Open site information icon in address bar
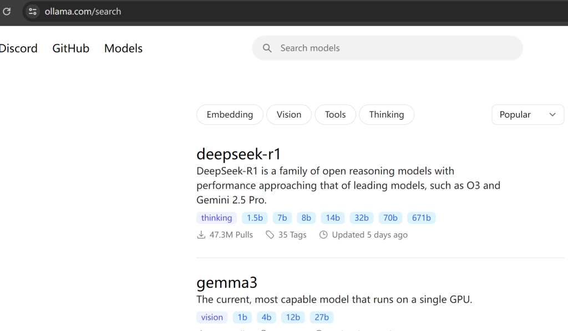This screenshot has width=568, height=331. click(33, 11)
